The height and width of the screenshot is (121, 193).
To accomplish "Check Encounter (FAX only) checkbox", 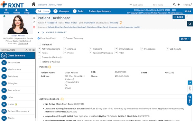I will (x=39, y=57).
